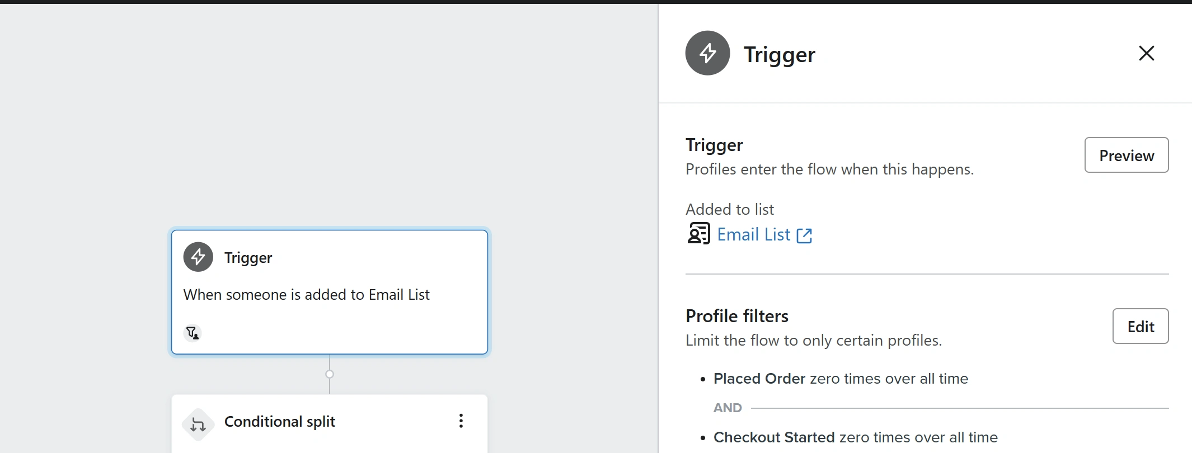Click the lightning icon in Trigger panel header
This screenshot has height=453, width=1192.
pos(707,53)
